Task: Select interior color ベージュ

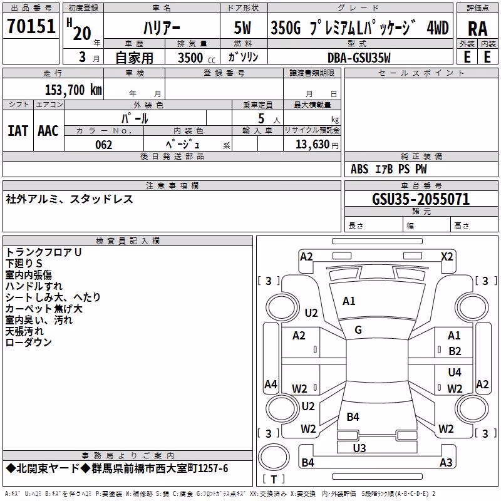Action: 183,145
